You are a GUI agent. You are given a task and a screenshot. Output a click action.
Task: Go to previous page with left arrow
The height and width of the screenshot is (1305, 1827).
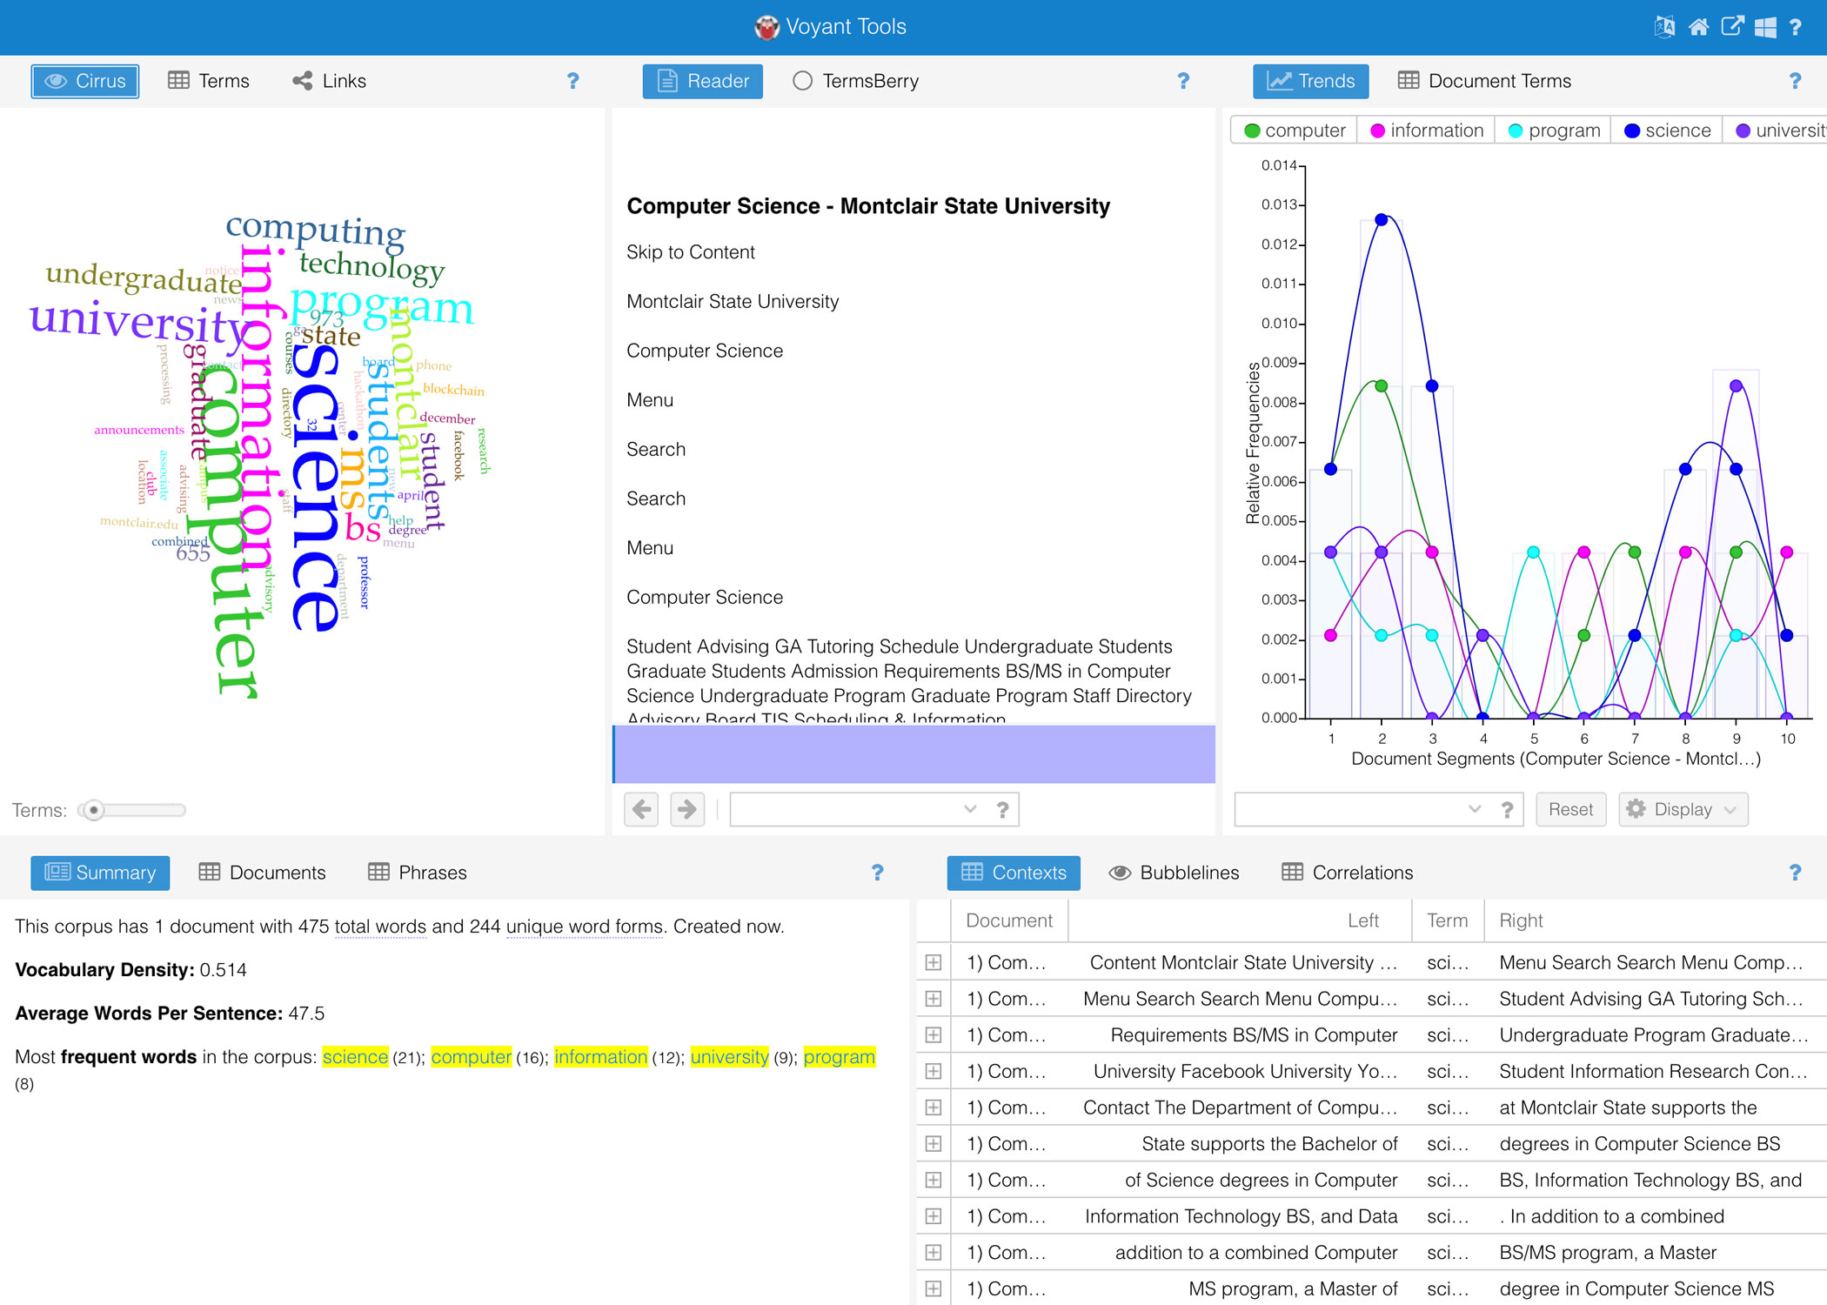[x=641, y=810]
